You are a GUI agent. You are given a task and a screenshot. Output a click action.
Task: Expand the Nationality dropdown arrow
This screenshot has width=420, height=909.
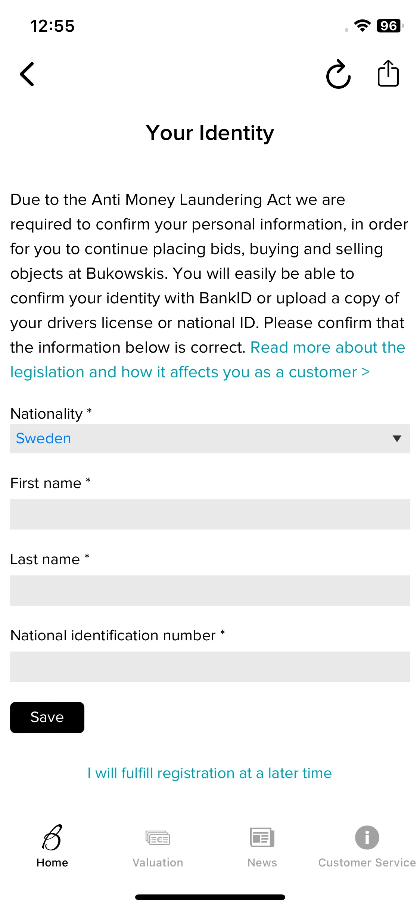point(397,438)
